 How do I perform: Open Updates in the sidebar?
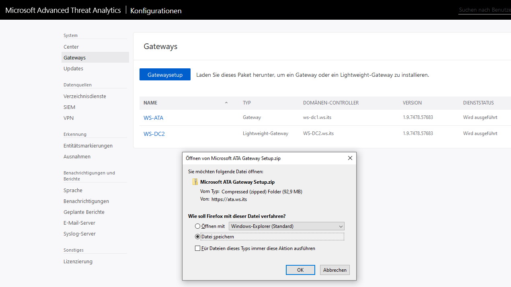73,69
